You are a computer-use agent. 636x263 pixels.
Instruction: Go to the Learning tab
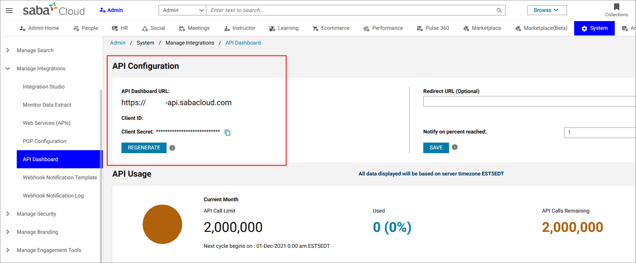pos(284,28)
